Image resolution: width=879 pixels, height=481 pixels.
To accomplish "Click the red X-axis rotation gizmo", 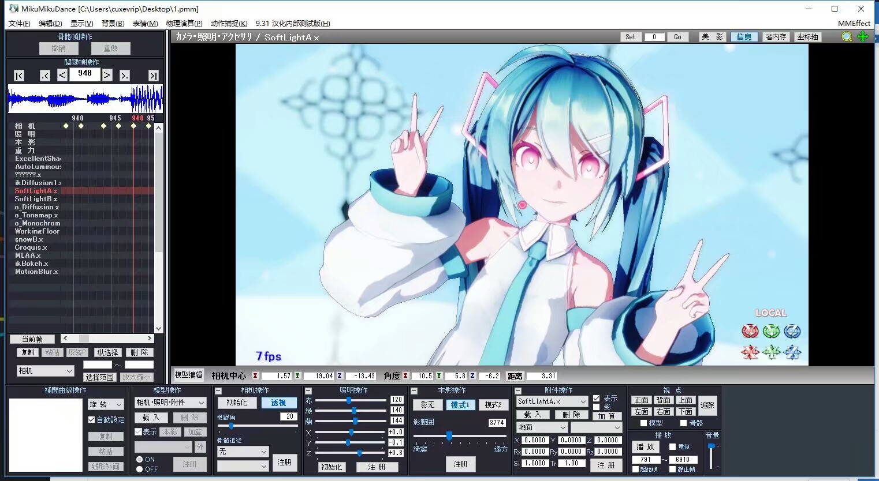I will (750, 332).
